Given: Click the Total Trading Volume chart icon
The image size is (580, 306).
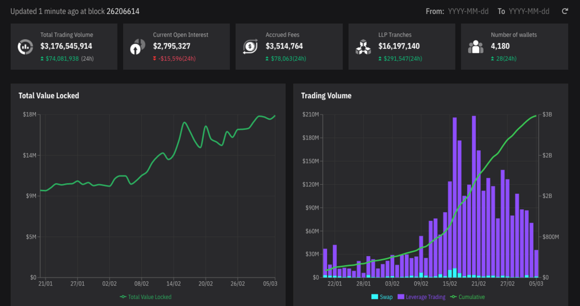Looking at the screenshot, I should [x=25, y=47].
